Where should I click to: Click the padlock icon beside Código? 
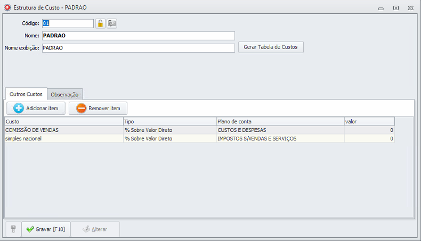[100, 23]
